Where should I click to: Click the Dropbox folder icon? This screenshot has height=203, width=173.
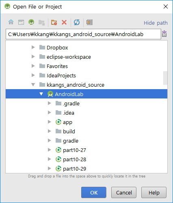pyautogui.click(x=42, y=47)
